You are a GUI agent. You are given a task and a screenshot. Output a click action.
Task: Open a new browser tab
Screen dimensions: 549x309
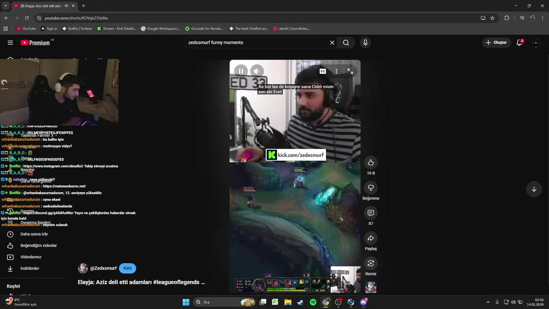coord(83,6)
